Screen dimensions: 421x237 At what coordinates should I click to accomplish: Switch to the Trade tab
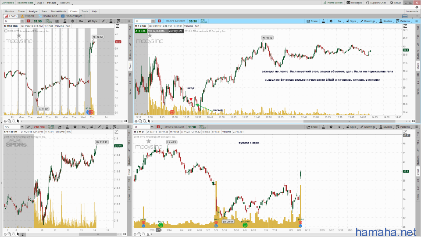[21, 11]
